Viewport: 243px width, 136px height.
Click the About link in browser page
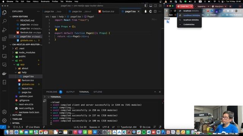pos(167,19)
